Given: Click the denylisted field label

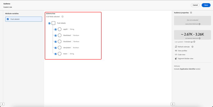Looking at the screenshot, I should [x=67, y=48].
